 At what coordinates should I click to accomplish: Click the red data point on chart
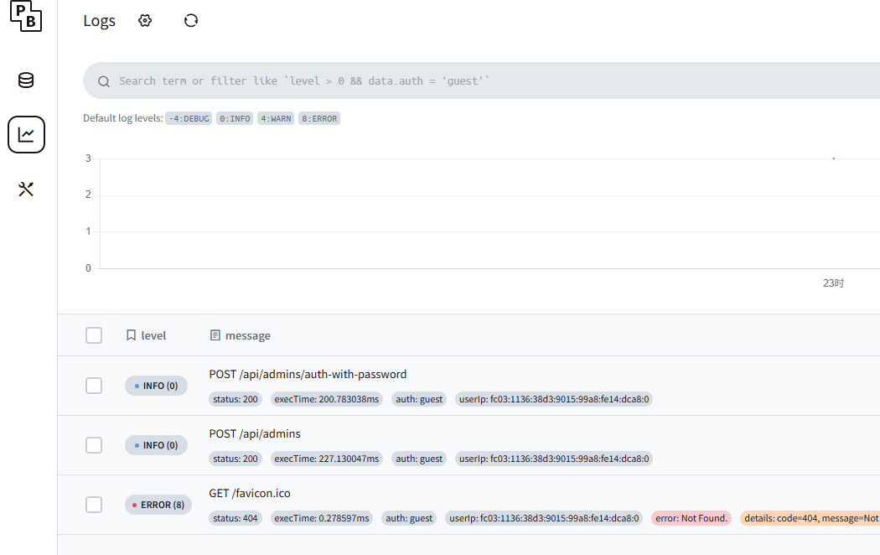pos(833,158)
